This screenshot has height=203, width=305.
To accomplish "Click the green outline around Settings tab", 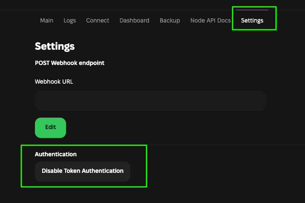I will [276, 18].
